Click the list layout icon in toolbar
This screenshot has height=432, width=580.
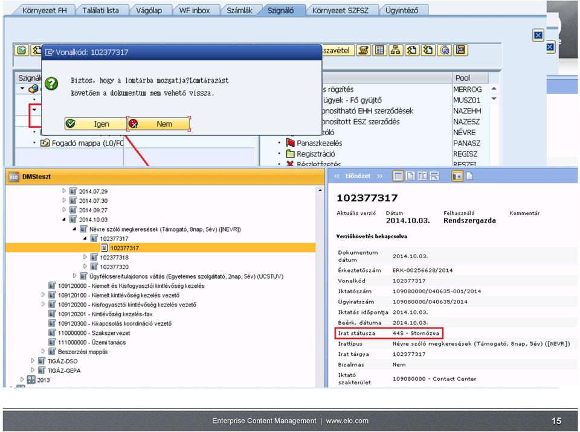(379, 50)
